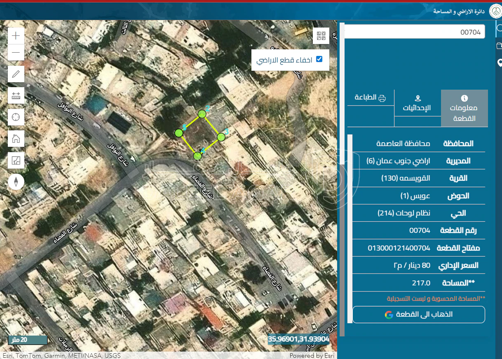Click parcel corner point 2 marker
The width and height of the screenshot is (502, 359).
[202, 114]
